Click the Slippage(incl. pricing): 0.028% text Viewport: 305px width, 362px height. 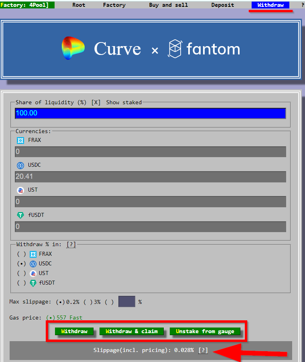tap(144, 350)
